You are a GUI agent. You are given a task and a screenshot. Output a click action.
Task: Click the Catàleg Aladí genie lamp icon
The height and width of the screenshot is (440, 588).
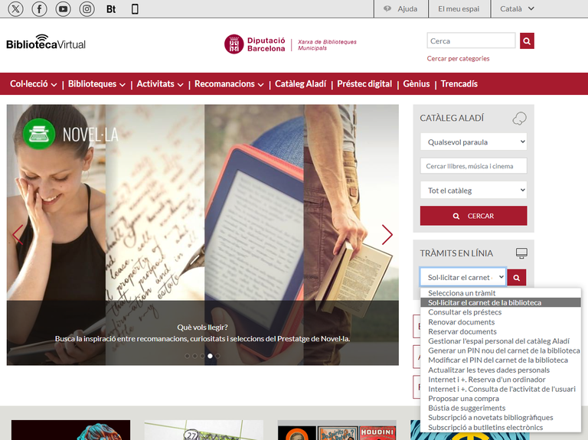pyautogui.click(x=519, y=118)
